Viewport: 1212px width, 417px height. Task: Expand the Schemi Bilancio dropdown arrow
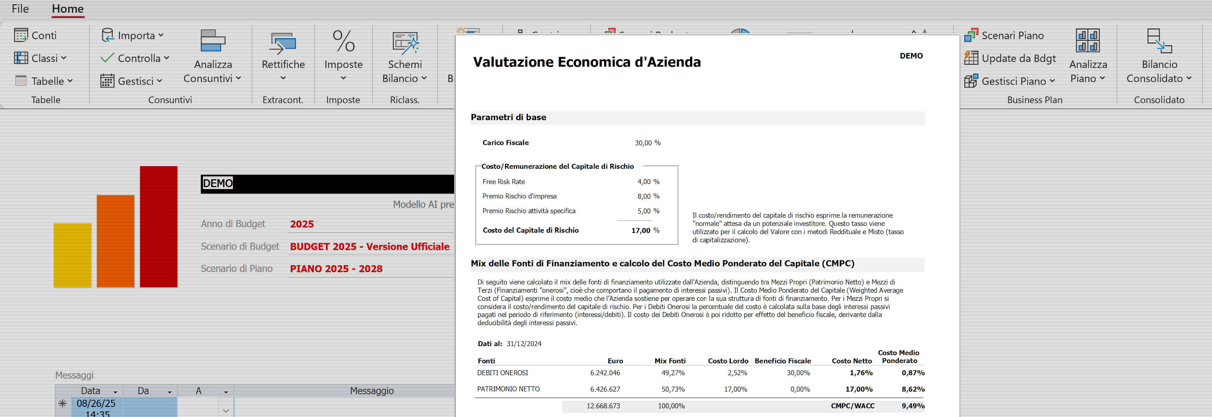pyautogui.click(x=424, y=78)
